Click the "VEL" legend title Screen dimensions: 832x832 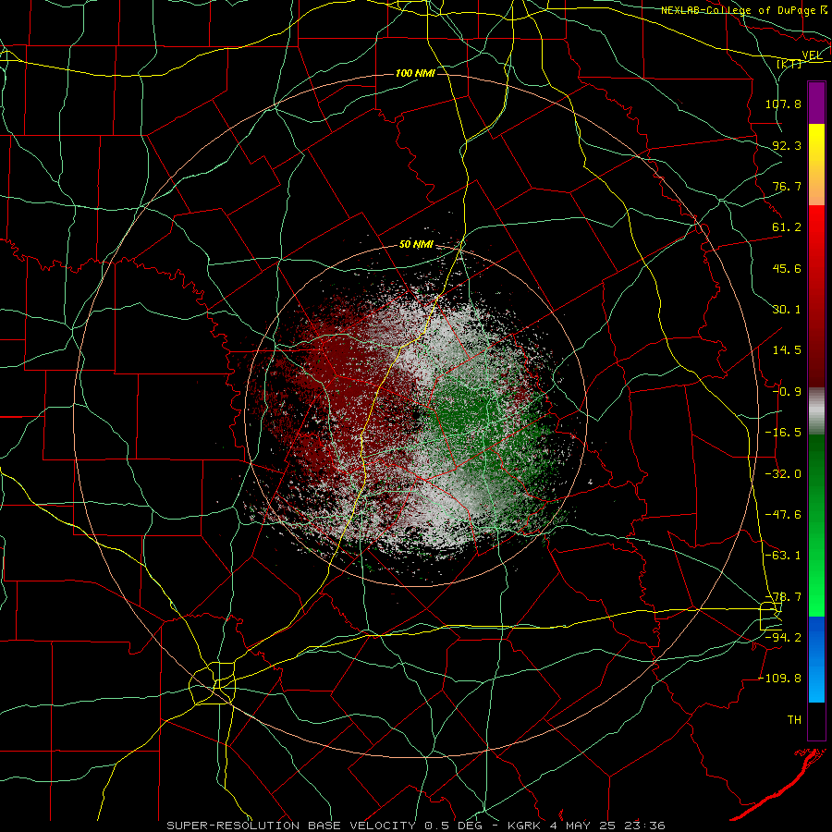(812, 55)
